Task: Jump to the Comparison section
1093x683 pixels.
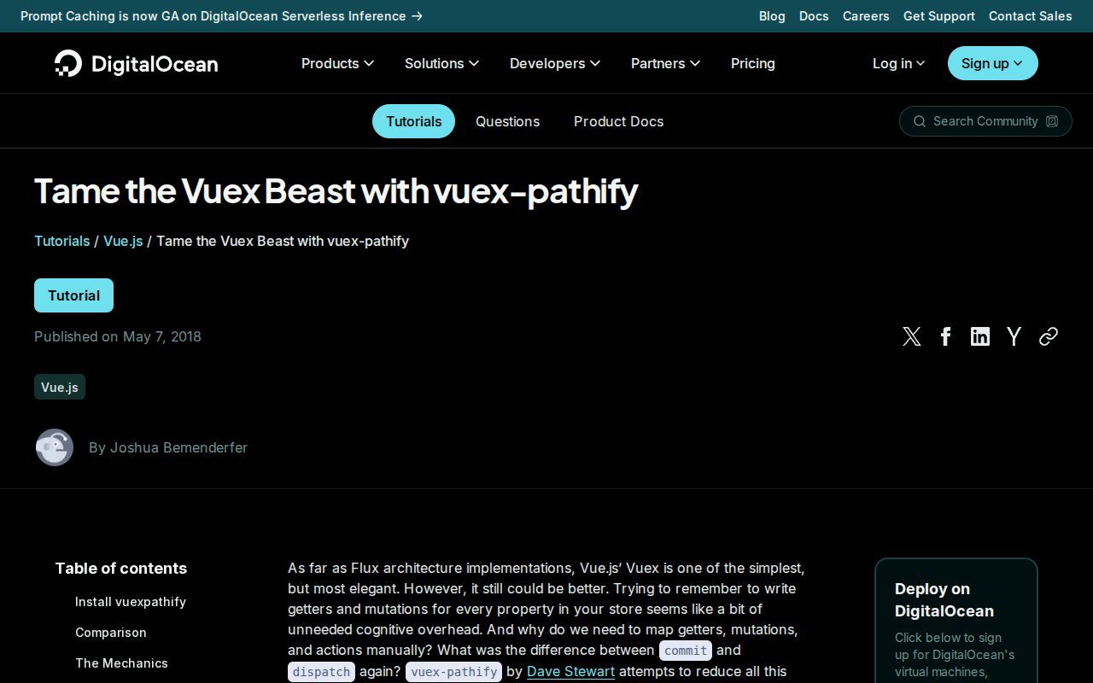Action: pyautogui.click(x=111, y=633)
